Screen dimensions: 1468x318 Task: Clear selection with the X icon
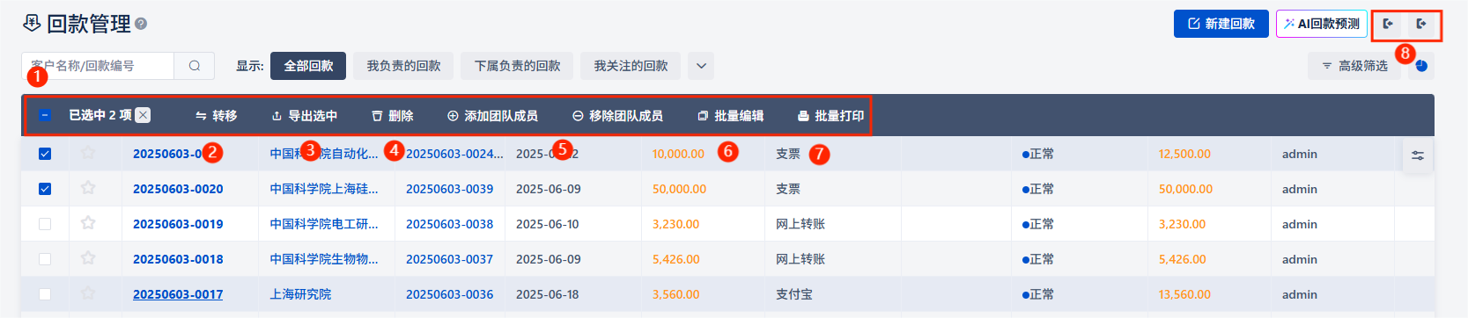[x=144, y=115]
